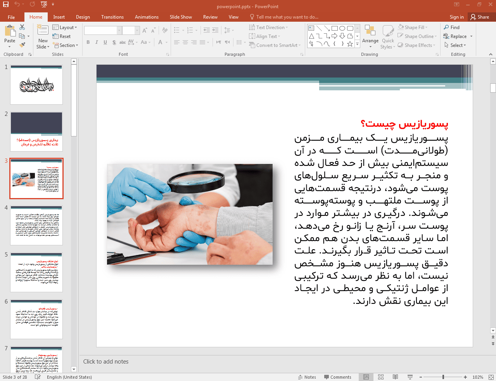Viewport: 496px width, 381px height.
Task: Open Slide Sorter view from status bar
Action: (x=381, y=377)
